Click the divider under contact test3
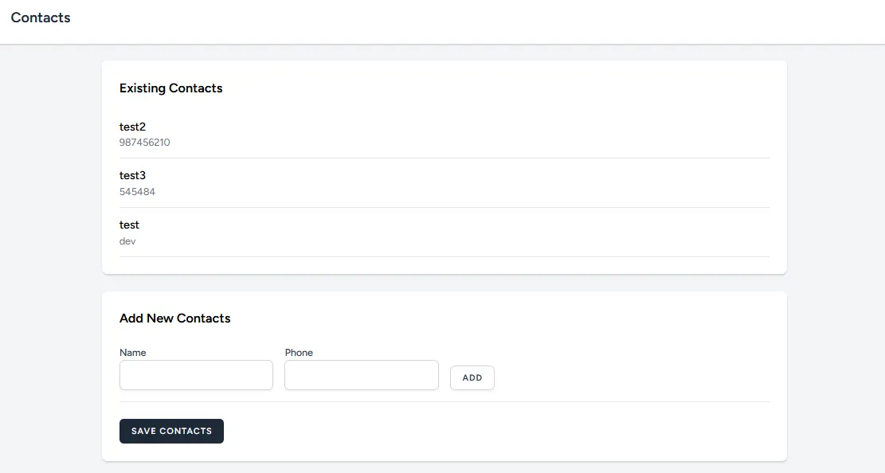 [x=444, y=207]
